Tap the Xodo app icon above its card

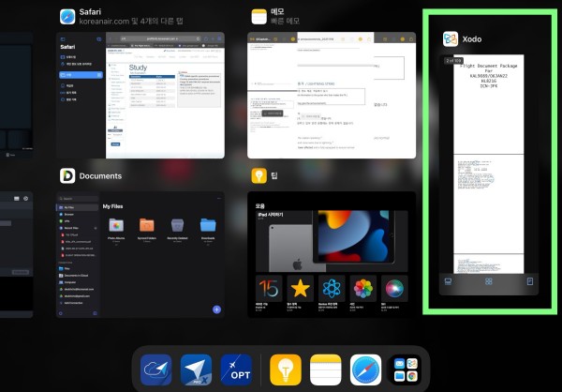[451, 38]
